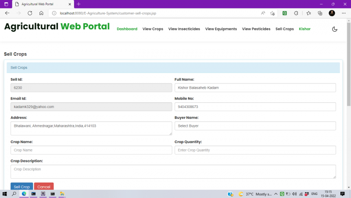This screenshot has height=198, width=351.
Task: Open favorites list icon
Action: [x=309, y=13]
